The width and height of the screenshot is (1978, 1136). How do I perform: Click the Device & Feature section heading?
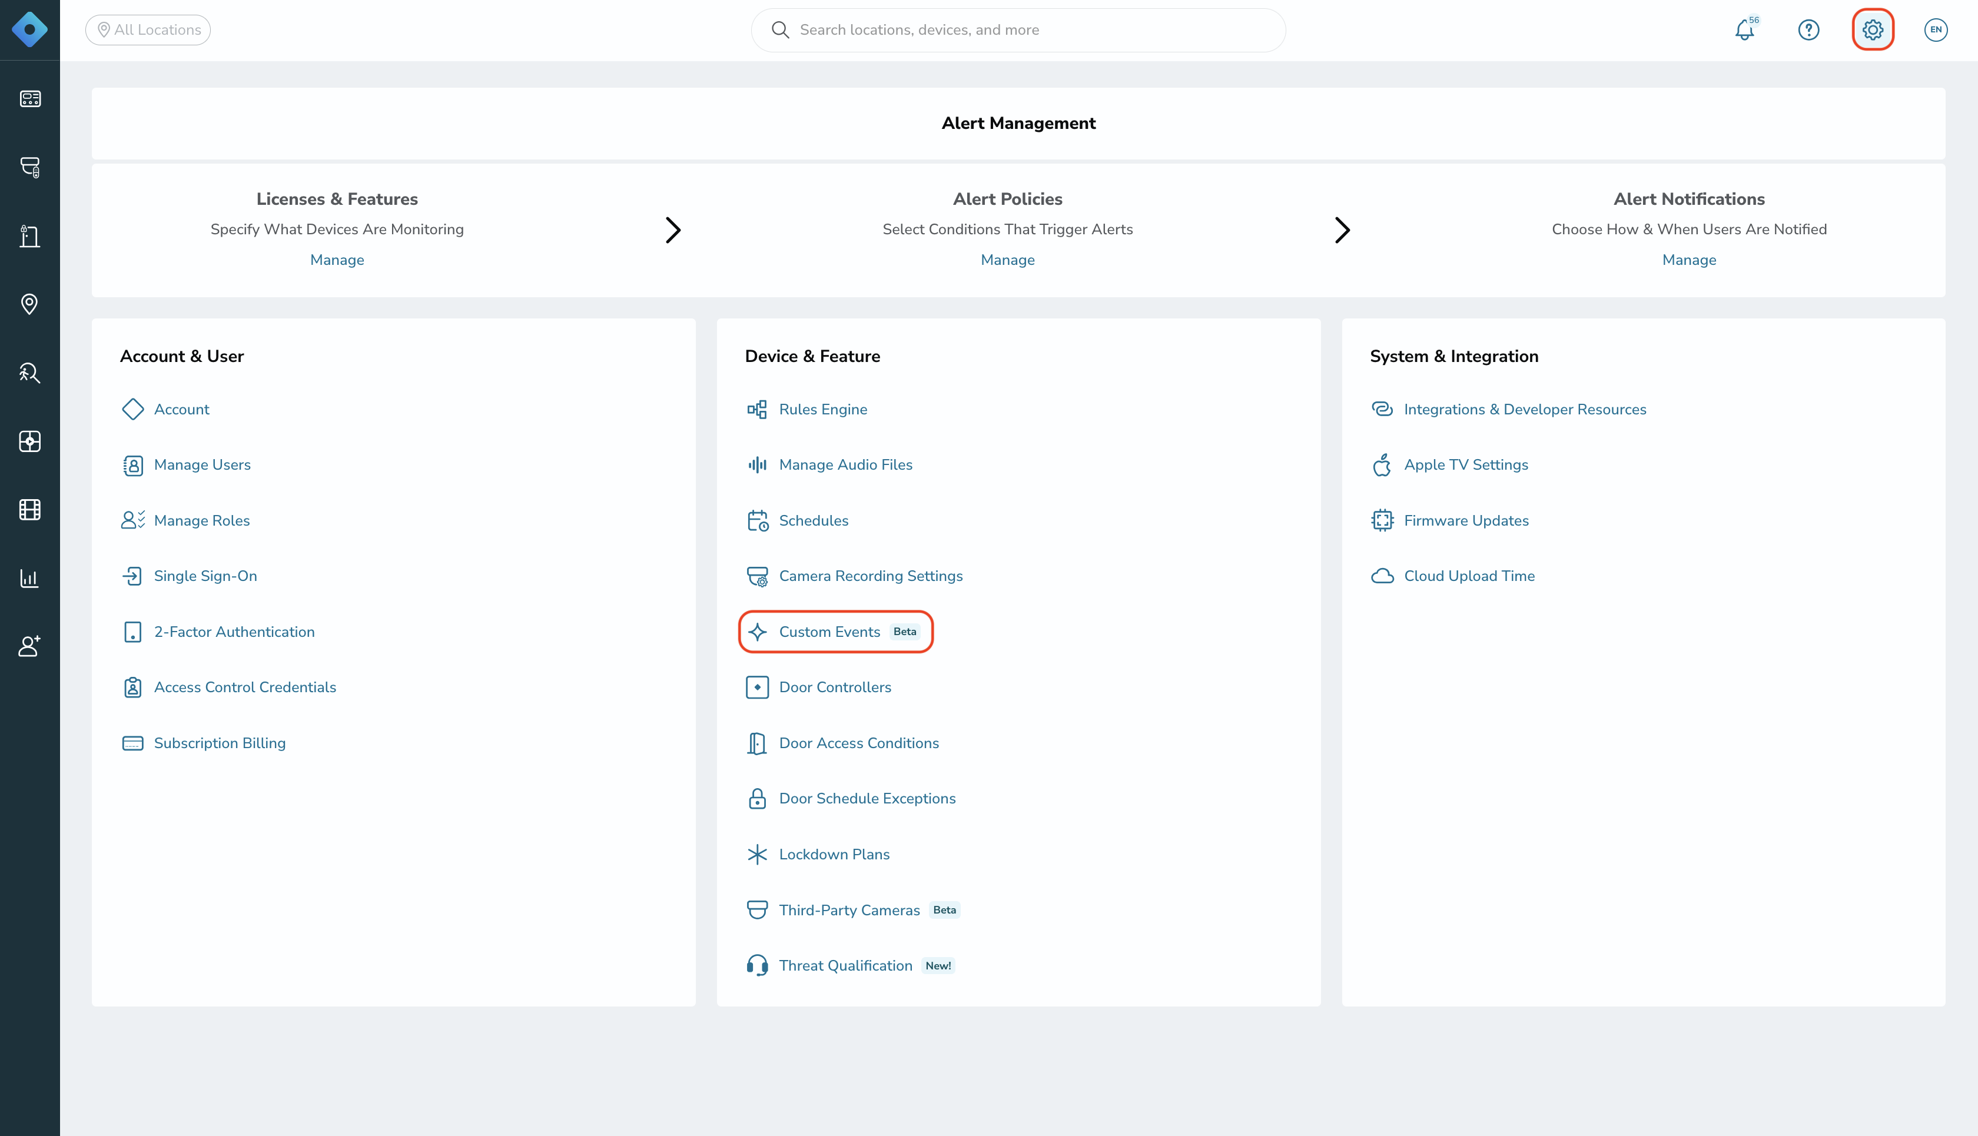point(812,357)
